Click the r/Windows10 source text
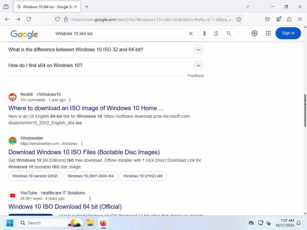Viewport: 307px width, 230px height. [x=49, y=94]
